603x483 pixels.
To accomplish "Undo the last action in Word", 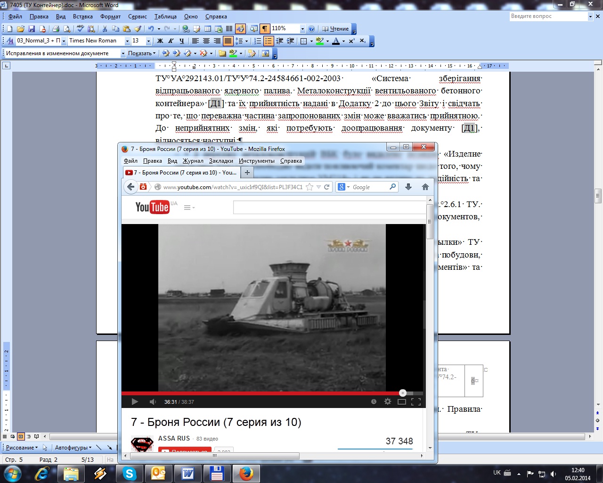I will click(x=151, y=29).
